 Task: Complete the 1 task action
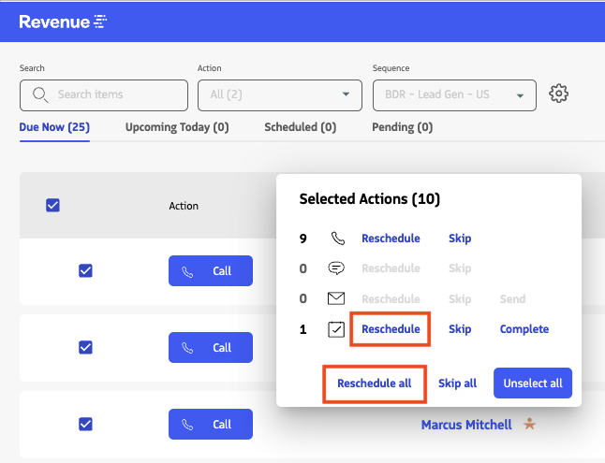(x=524, y=329)
